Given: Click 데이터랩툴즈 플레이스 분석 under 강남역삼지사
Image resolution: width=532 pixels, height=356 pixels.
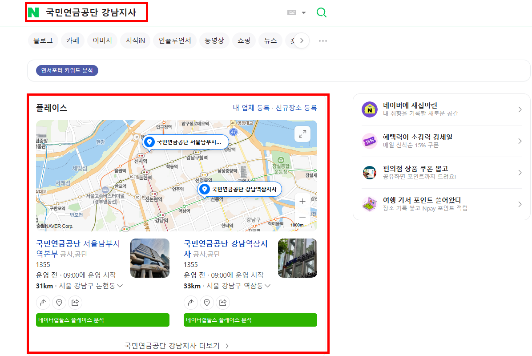Looking at the screenshot, I should click(x=250, y=320).
